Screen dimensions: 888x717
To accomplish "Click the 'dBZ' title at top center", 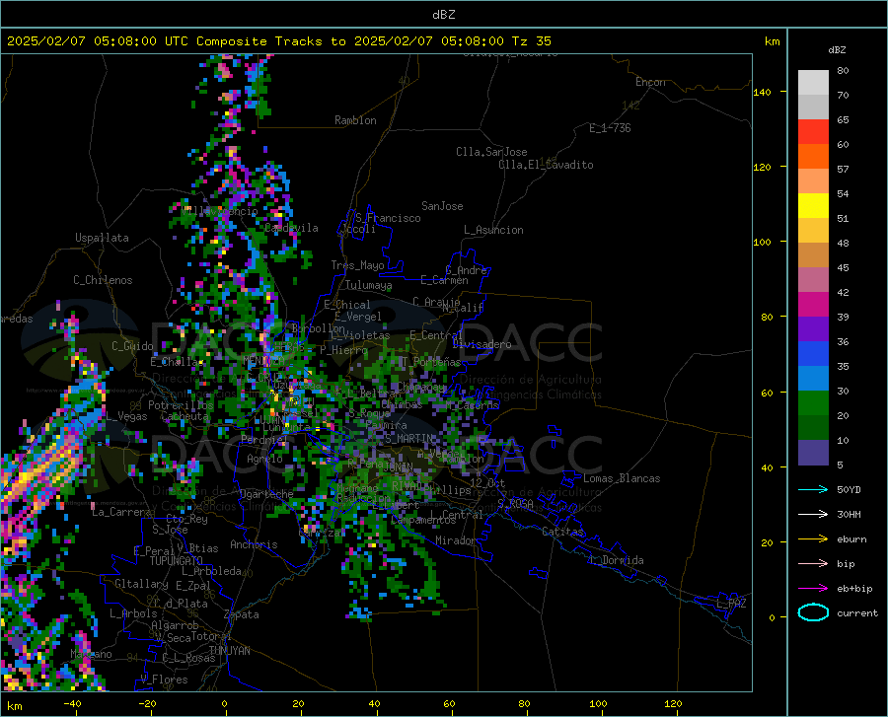I will pos(443,15).
